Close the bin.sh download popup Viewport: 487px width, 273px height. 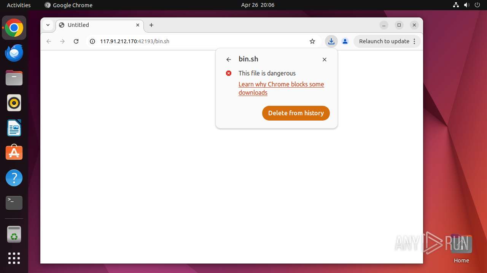[x=325, y=60]
